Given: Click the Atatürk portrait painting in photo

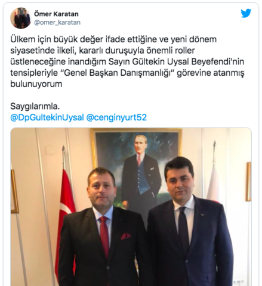Looking at the screenshot, I should pos(136,166).
